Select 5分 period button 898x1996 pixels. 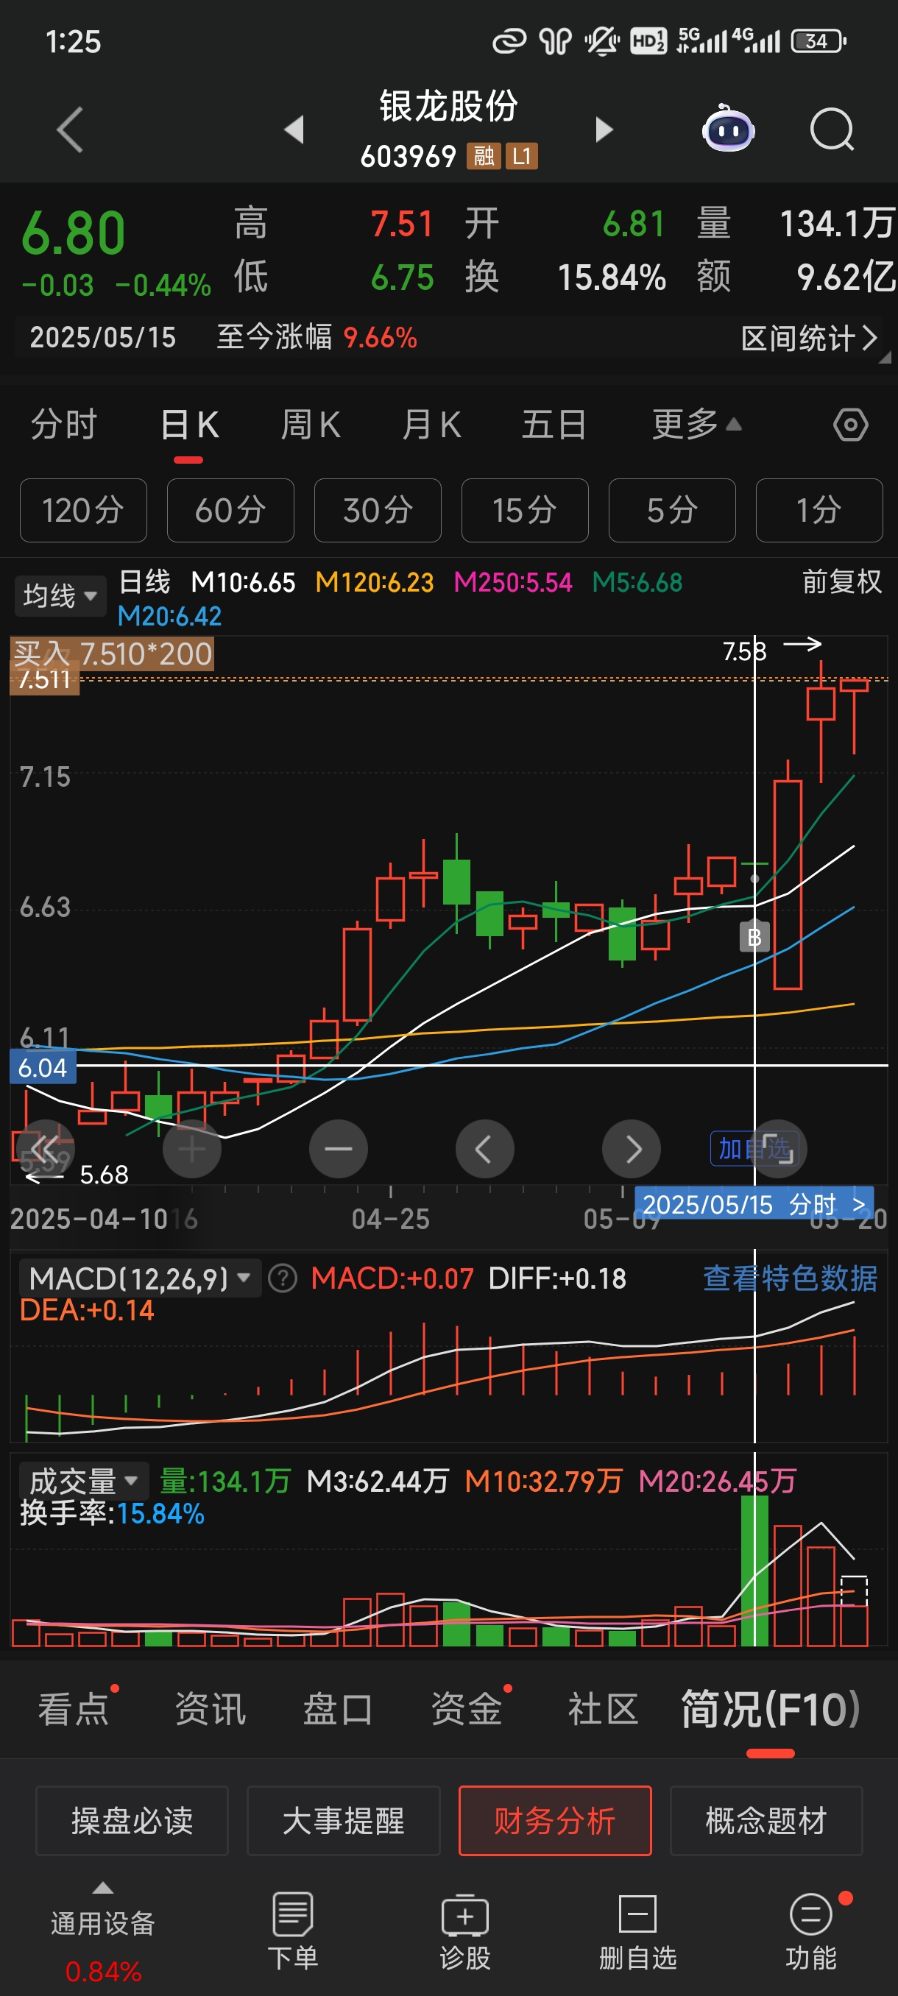672,511
